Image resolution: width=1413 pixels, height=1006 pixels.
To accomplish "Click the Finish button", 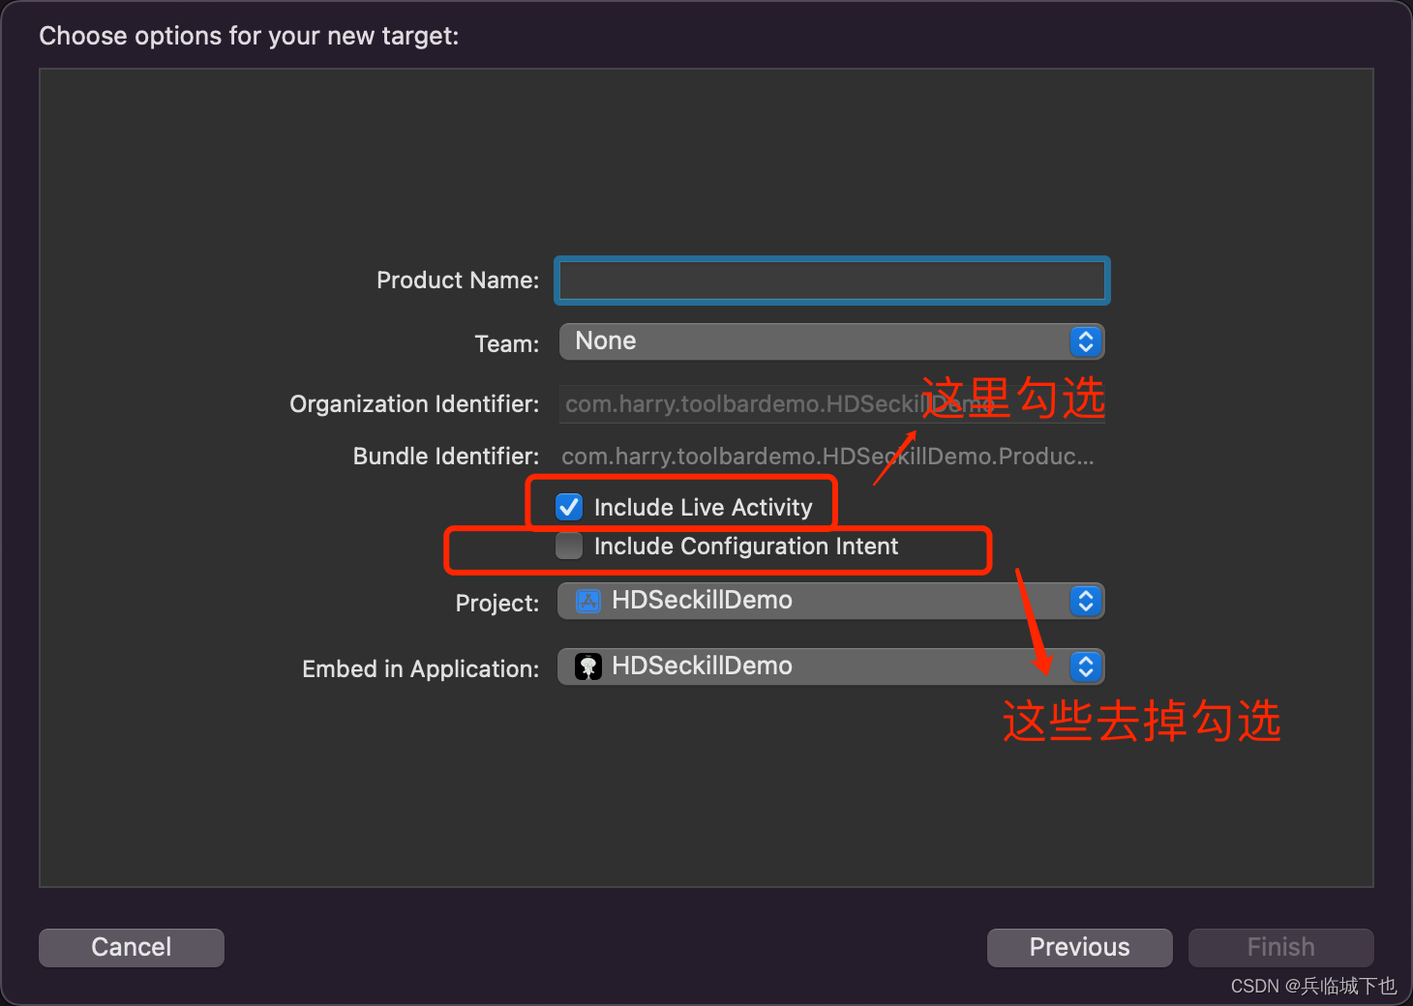I will point(1280,947).
